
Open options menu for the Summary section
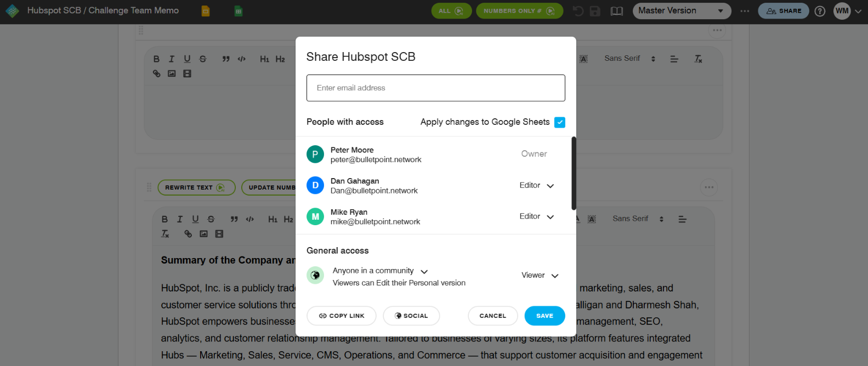(709, 187)
